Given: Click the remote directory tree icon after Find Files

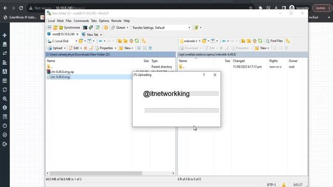Looking at the screenshot, I should point(288,41).
